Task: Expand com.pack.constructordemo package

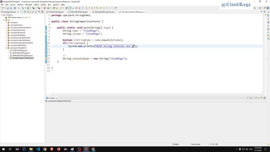Action: tap(6, 27)
